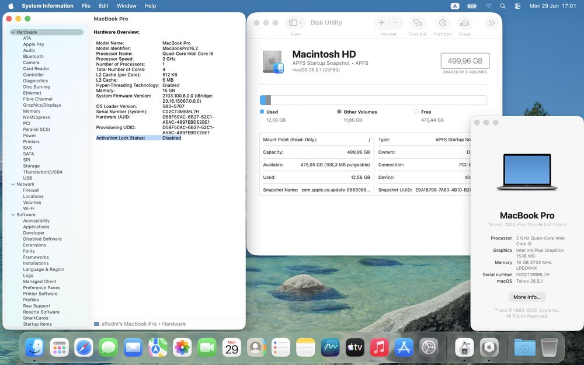Open Maps app in Dock

(158, 347)
